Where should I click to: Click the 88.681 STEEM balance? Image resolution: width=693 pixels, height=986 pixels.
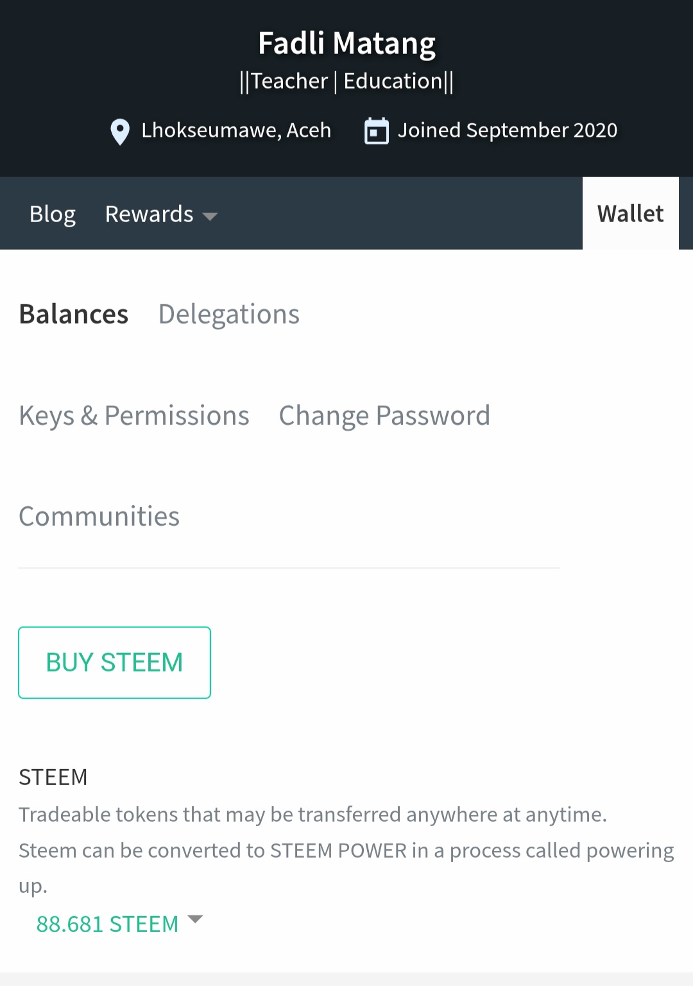[x=107, y=924]
